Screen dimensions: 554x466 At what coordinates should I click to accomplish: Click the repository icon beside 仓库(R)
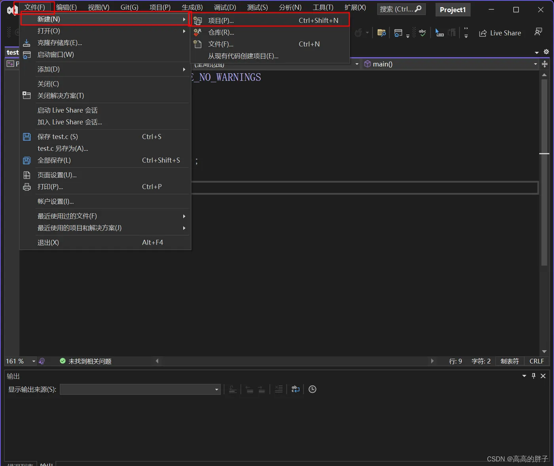[x=197, y=32]
